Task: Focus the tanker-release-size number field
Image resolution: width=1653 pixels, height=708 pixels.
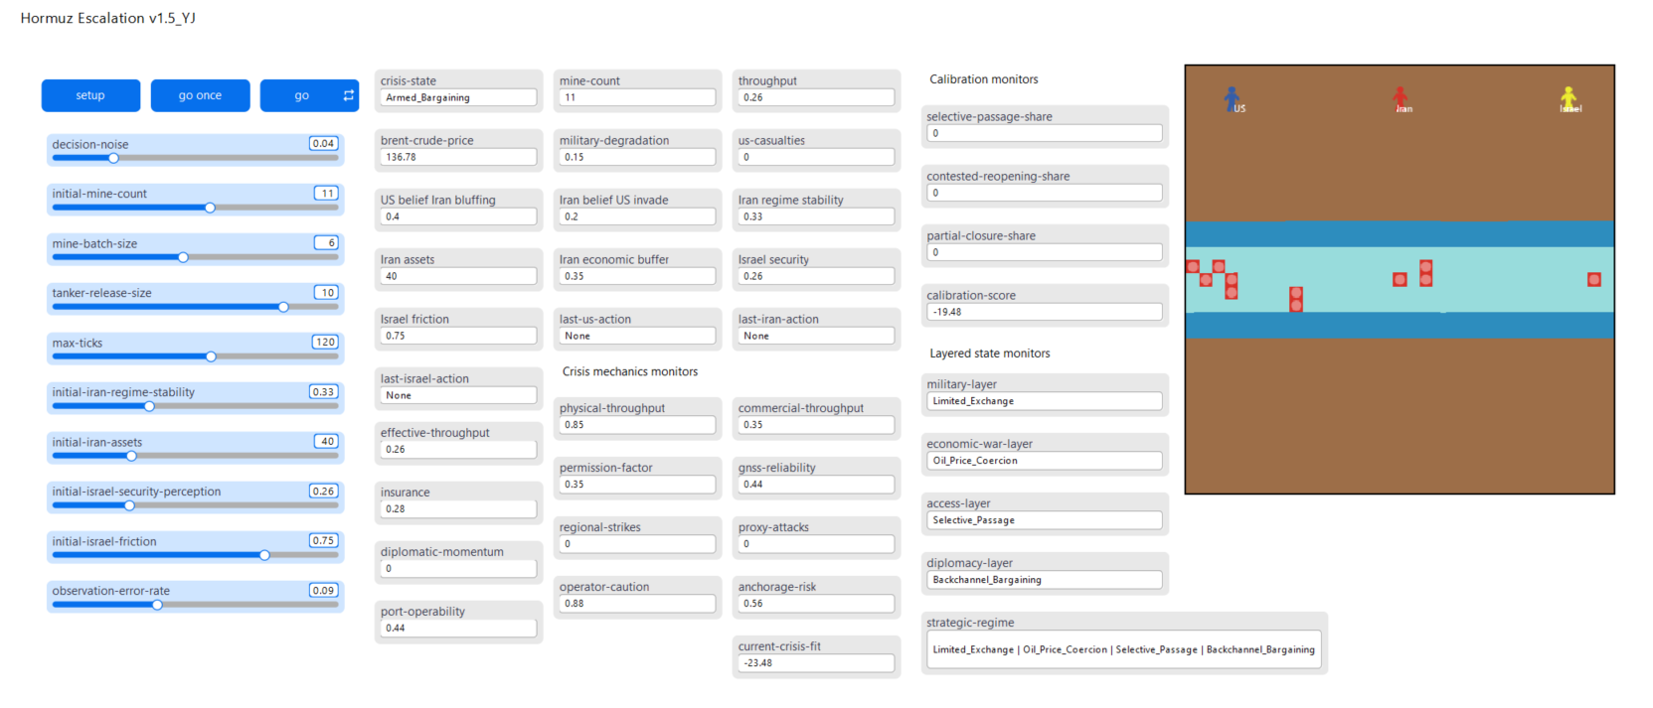Action: [326, 293]
